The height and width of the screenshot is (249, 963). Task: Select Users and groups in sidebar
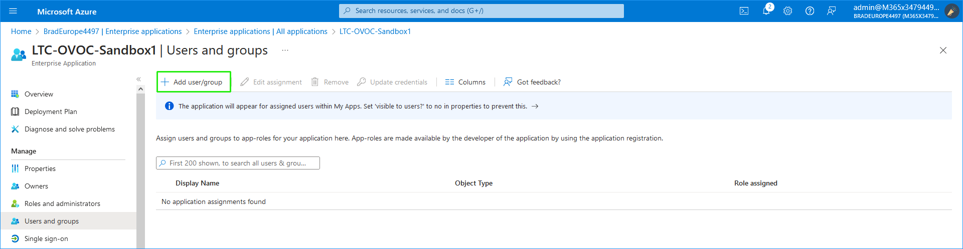tap(68, 221)
